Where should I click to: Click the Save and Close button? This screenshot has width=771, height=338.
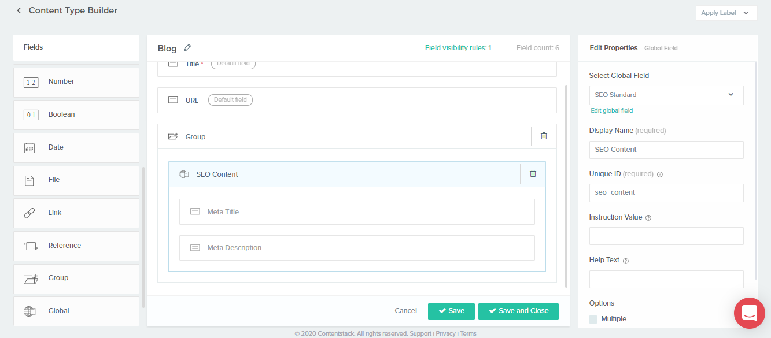(x=518, y=311)
